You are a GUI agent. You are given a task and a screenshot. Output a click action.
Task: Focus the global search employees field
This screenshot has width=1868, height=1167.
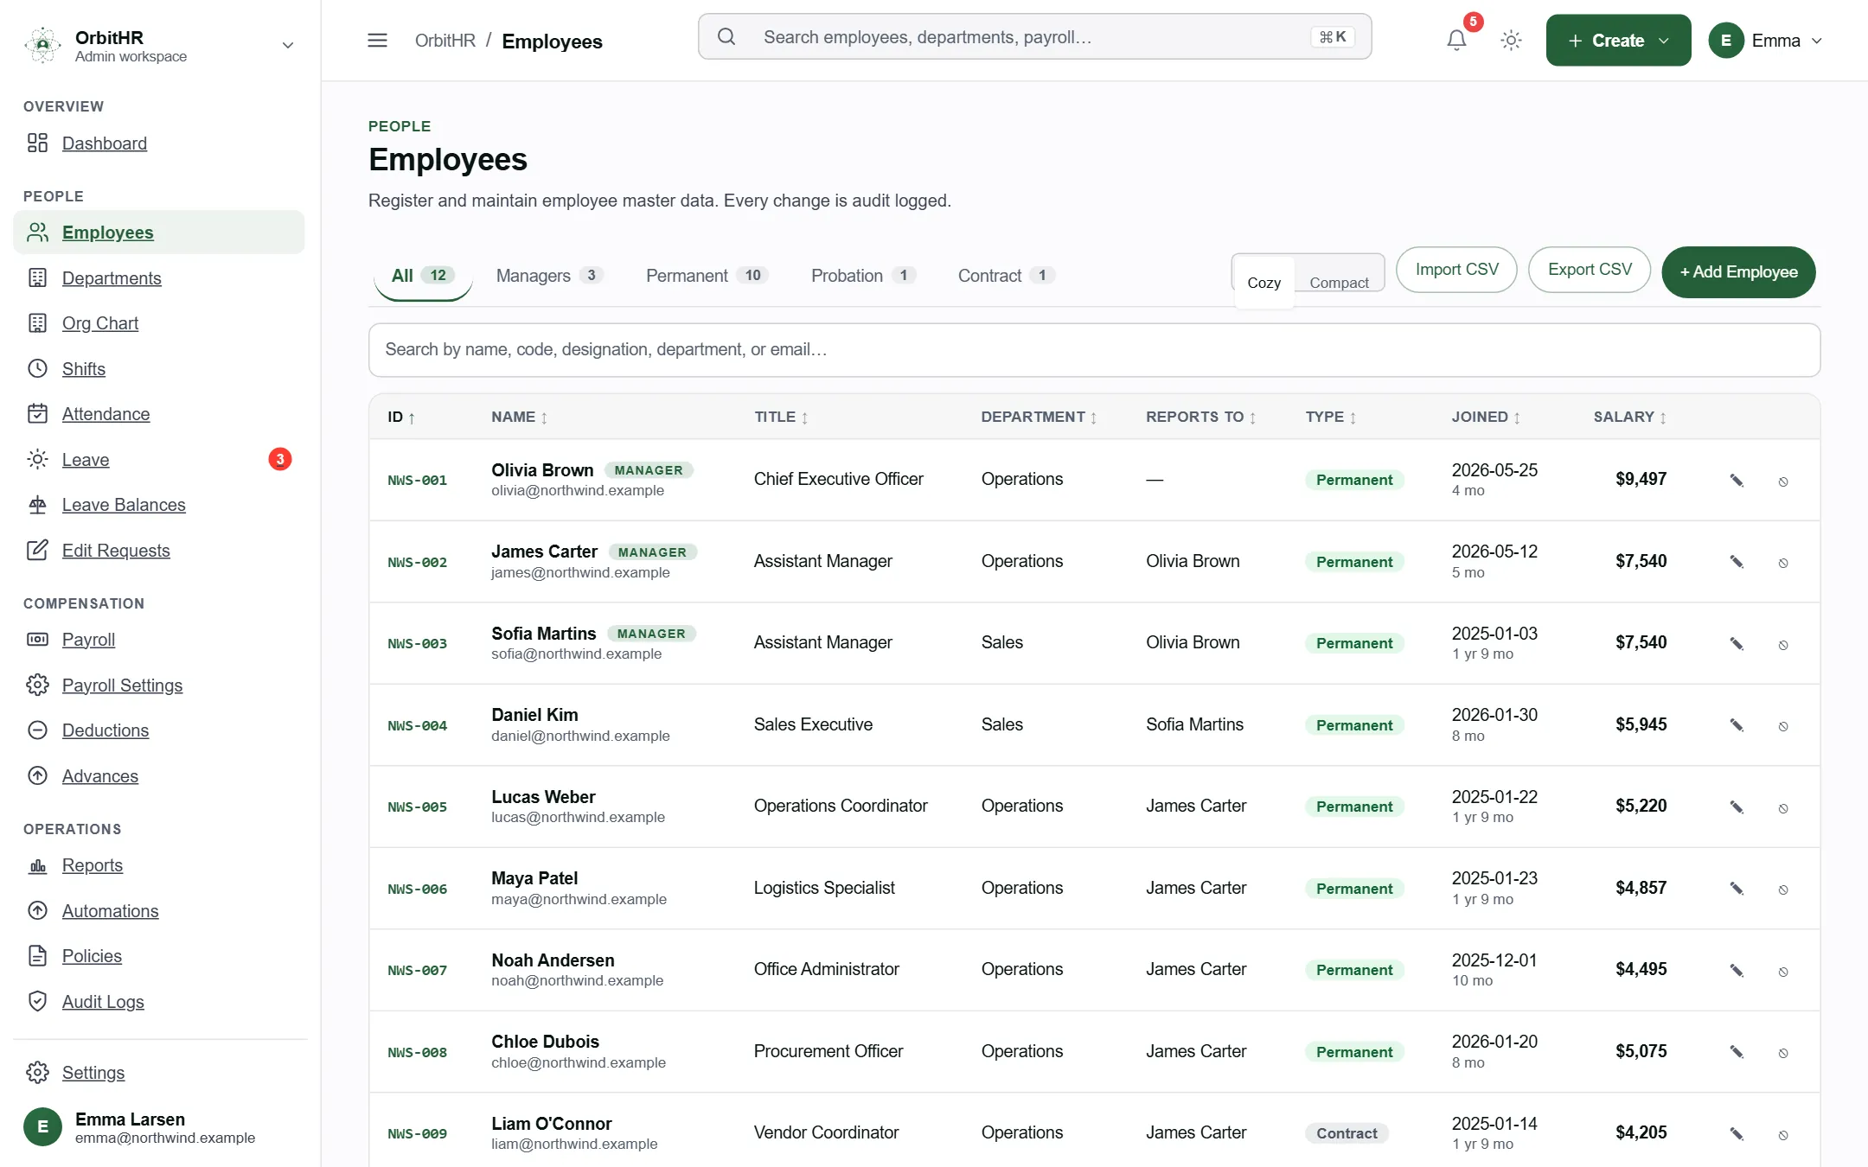(1034, 36)
